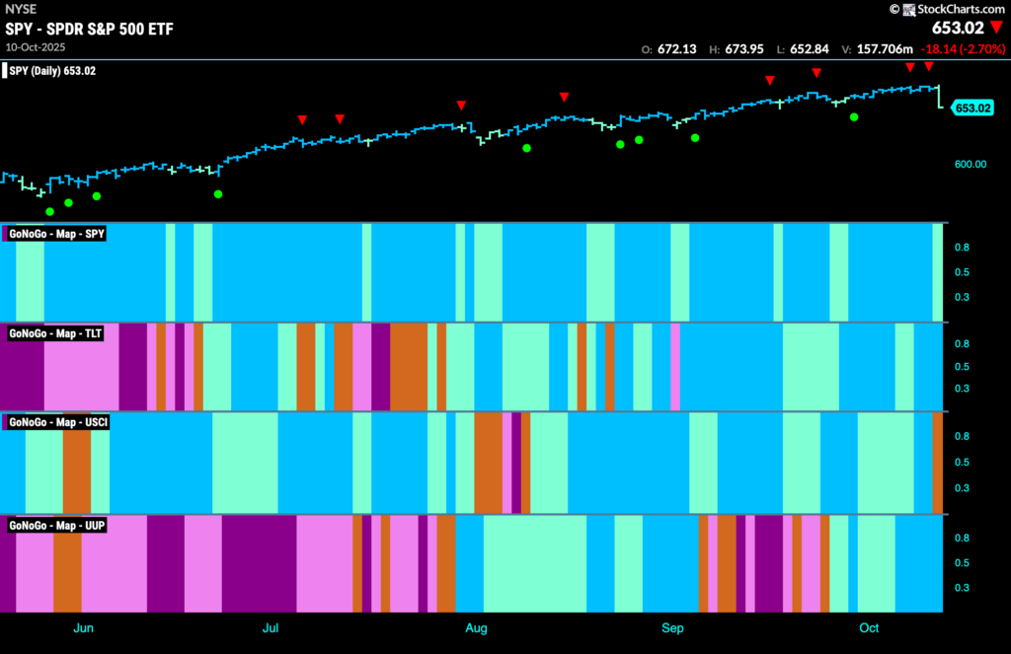Select the earlier of the two October red triangles
Viewport: 1011px width, 654px height.
tap(909, 67)
